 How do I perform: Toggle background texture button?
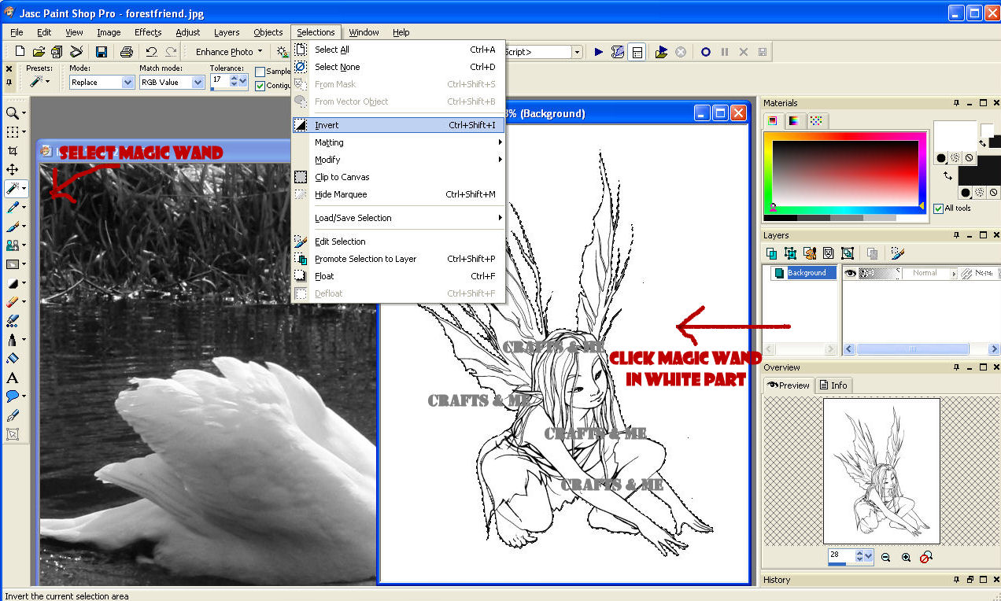pyautogui.click(x=980, y=193)
